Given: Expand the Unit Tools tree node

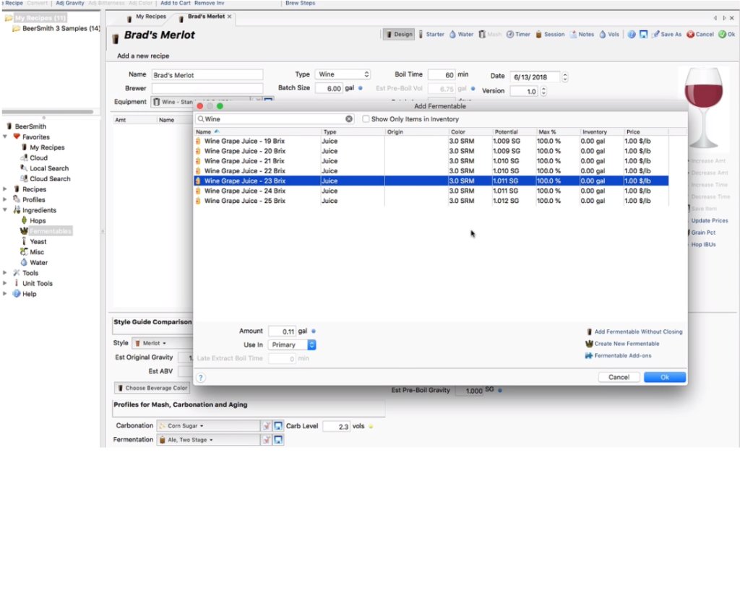Looking at the screenshot, I should click(5, 283).
